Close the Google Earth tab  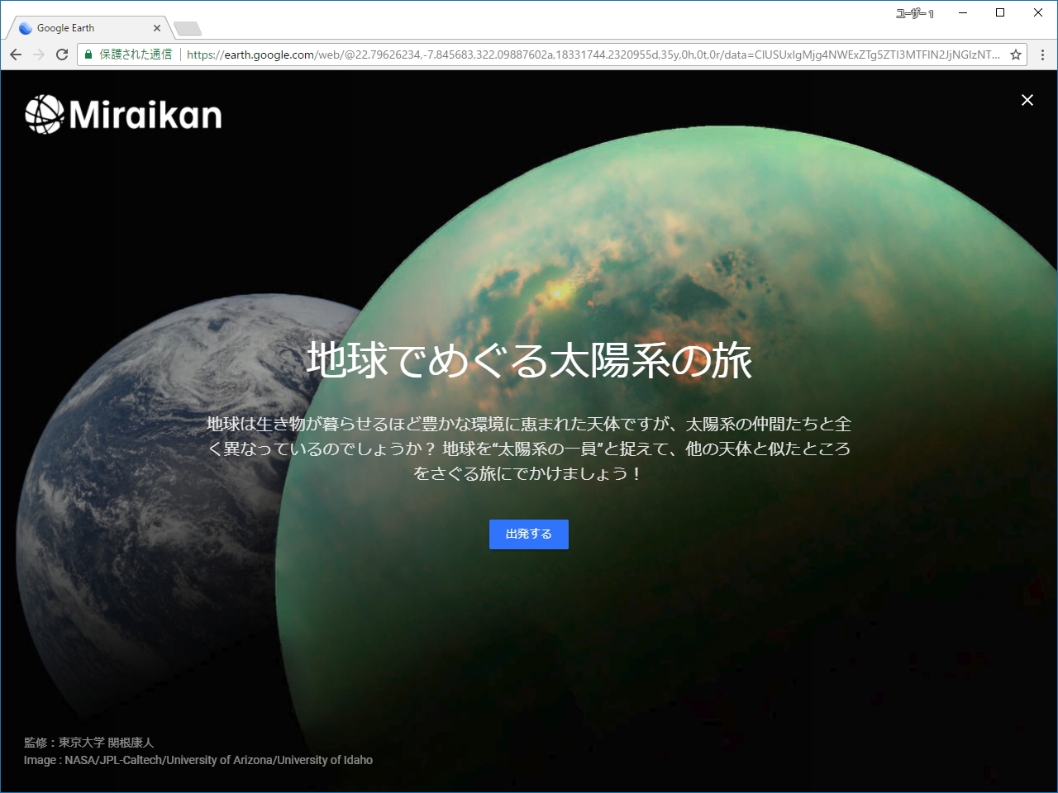(x=156, y=27)
